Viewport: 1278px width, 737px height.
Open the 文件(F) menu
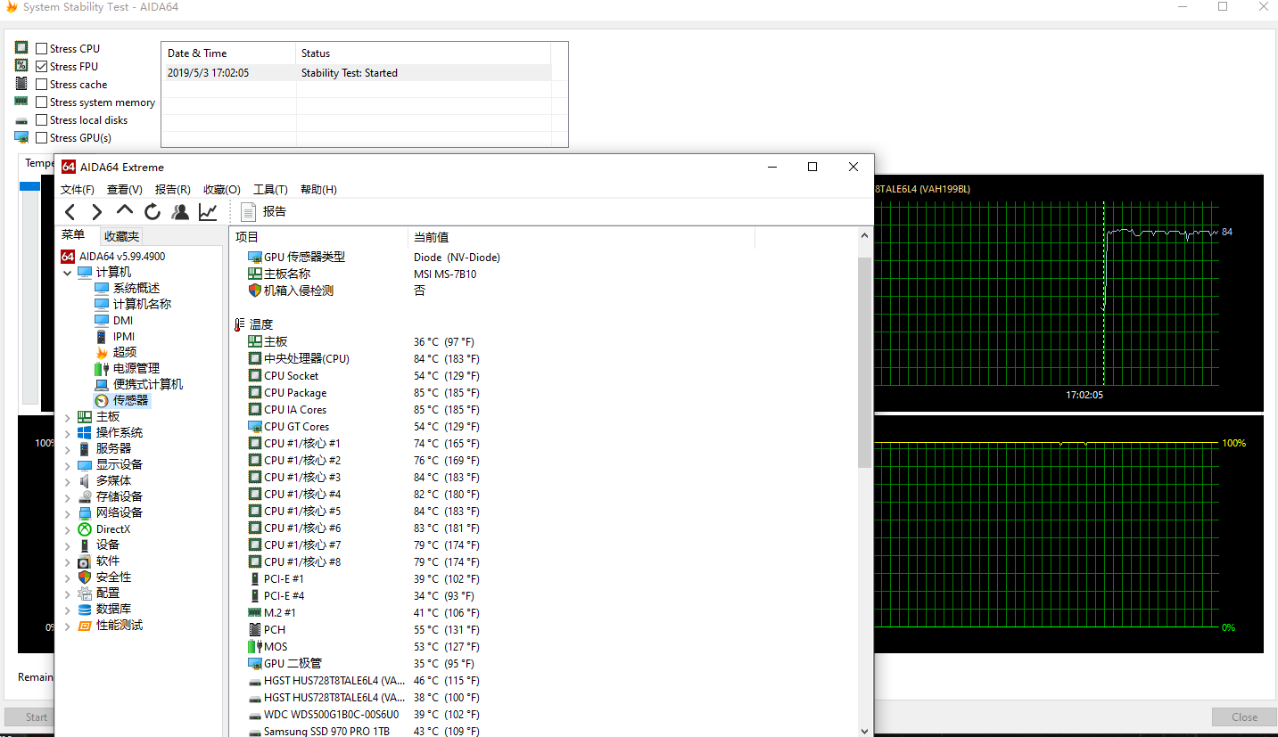click(x=78, y=189)
